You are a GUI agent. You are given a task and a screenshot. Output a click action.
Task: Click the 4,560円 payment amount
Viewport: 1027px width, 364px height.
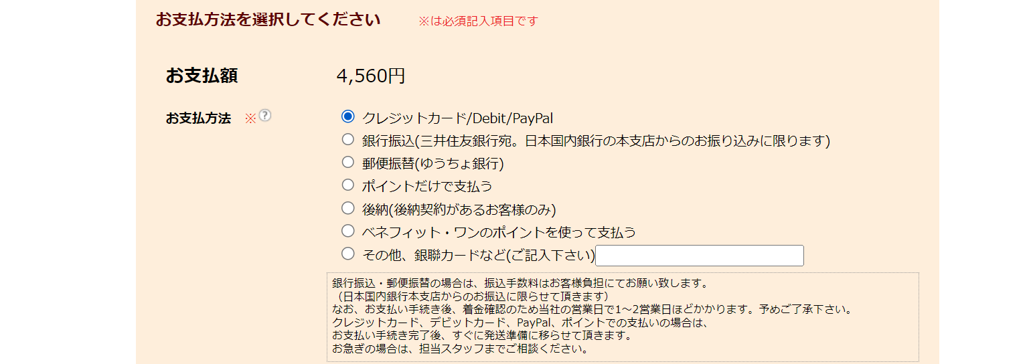click(x=371, y=76)
